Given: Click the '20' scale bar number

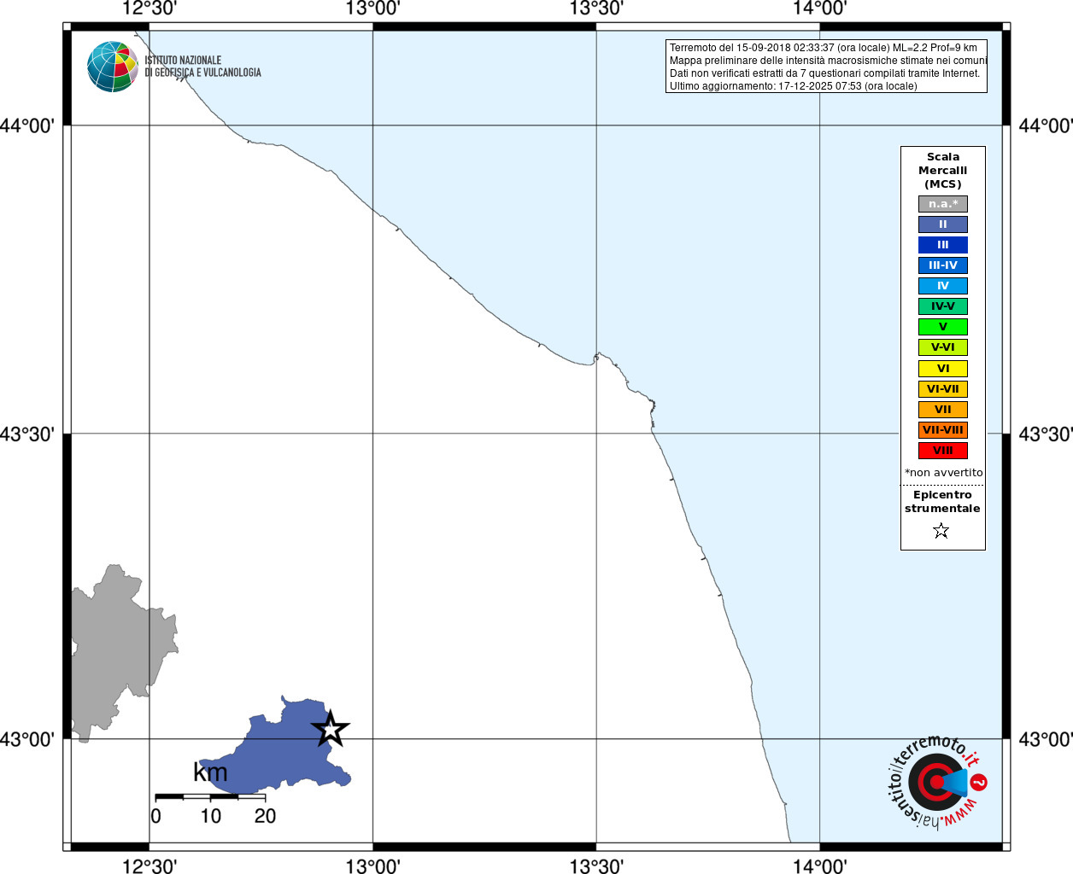Looking at the screenshot, I should [265, 816].
